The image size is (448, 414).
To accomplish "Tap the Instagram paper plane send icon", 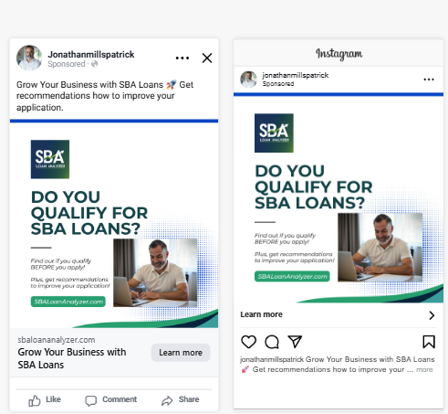I will click(x=295, y=342).
